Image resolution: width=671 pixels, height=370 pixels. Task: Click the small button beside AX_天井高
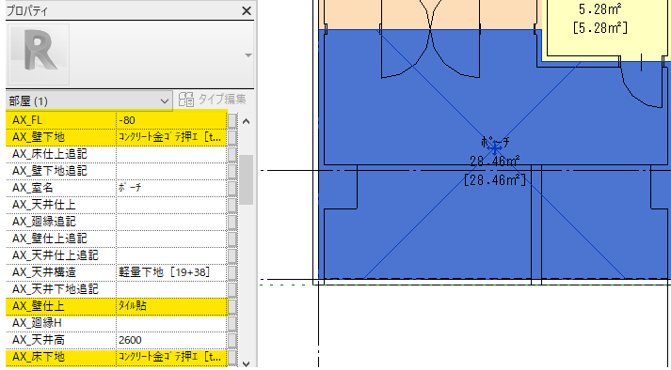coord(232,340)
